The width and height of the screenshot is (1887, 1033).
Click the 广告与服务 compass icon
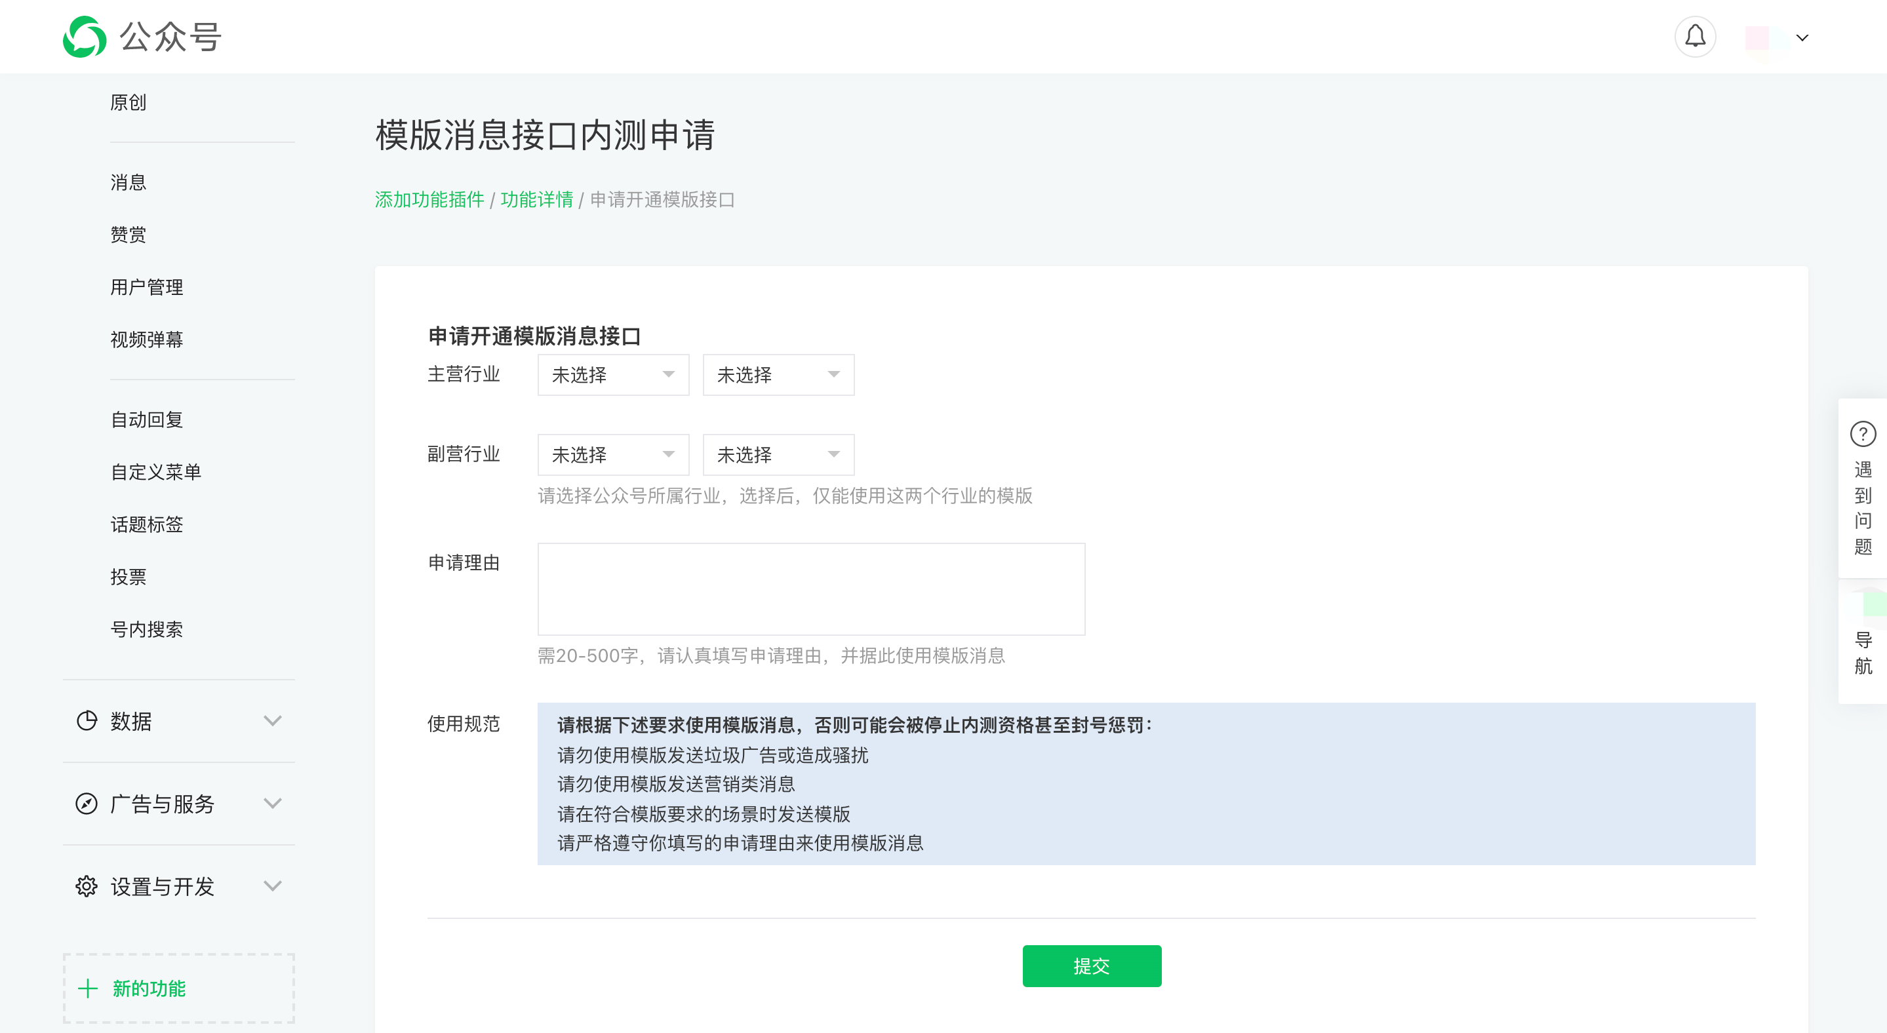pyautogui.click(x=87, y=804)
